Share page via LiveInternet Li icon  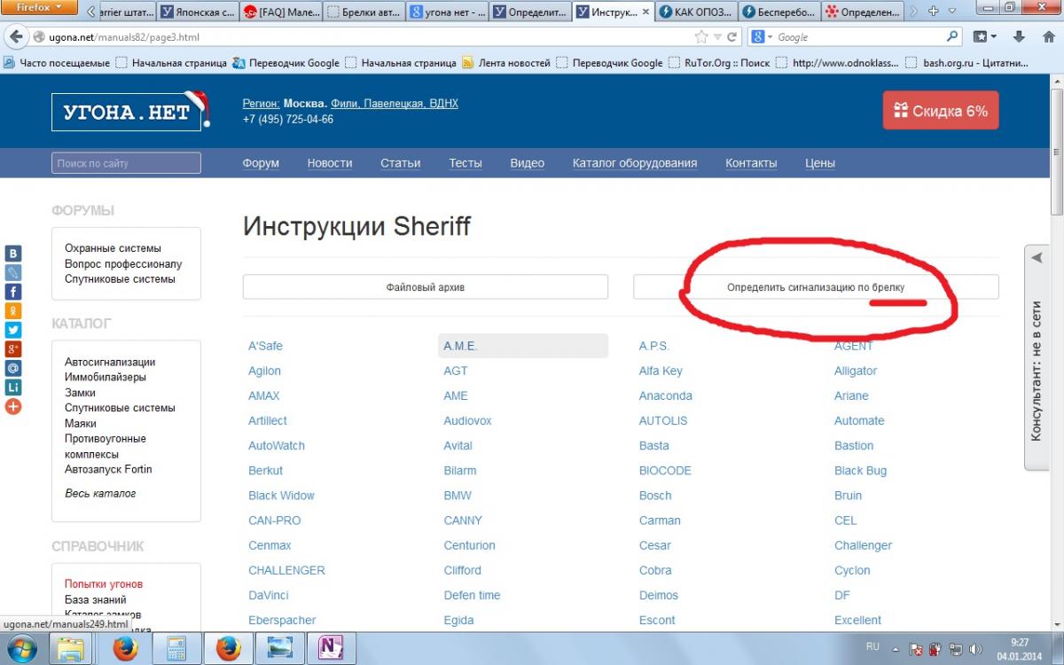pyautogui.click(x=13, y=387)
